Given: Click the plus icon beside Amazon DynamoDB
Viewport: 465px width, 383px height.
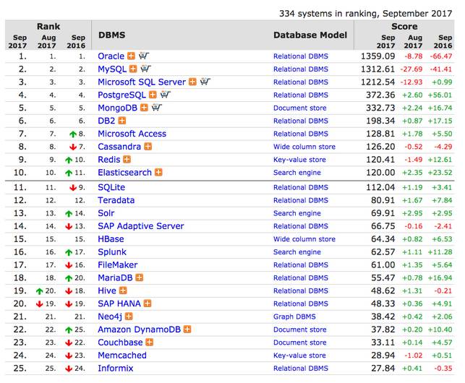Looking at the screenshot, I should tap(187, 330).
